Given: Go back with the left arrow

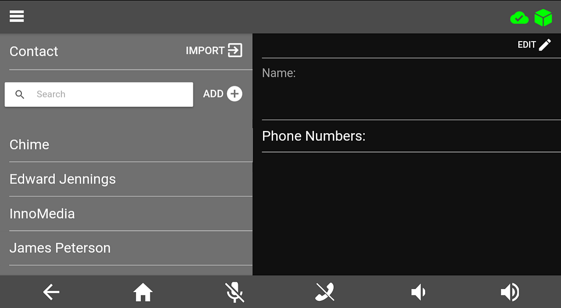Looking at the screenshot, I should (x=51, y=292).
